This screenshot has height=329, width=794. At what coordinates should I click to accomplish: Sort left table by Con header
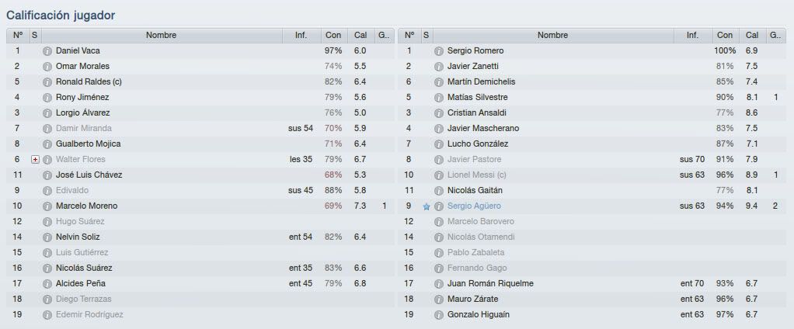click(x=333, y=36)
